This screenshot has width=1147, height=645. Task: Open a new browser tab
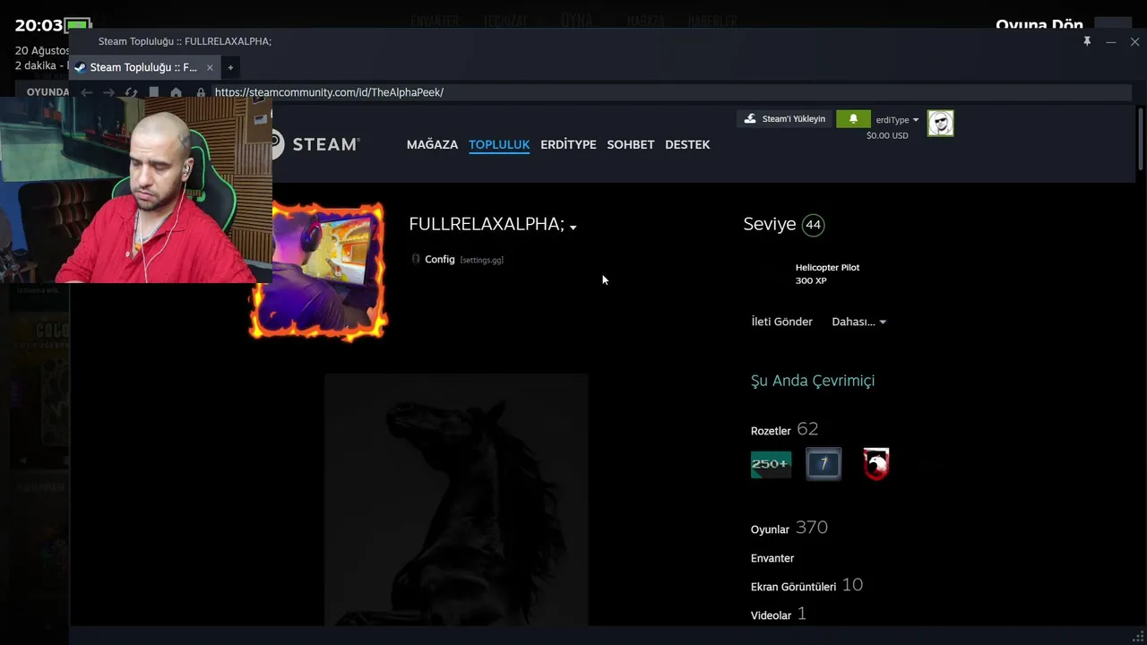click(x=230, y=67)
